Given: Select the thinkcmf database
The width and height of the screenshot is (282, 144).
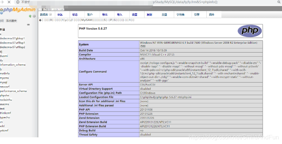Looking at the screenshot, I should click(x=6, y=113).
